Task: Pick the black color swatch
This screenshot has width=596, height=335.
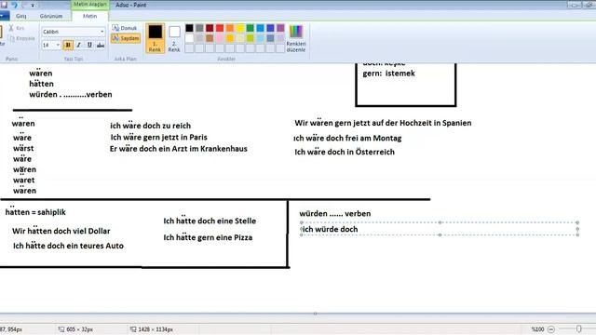Action: click(x=189, y=28)
